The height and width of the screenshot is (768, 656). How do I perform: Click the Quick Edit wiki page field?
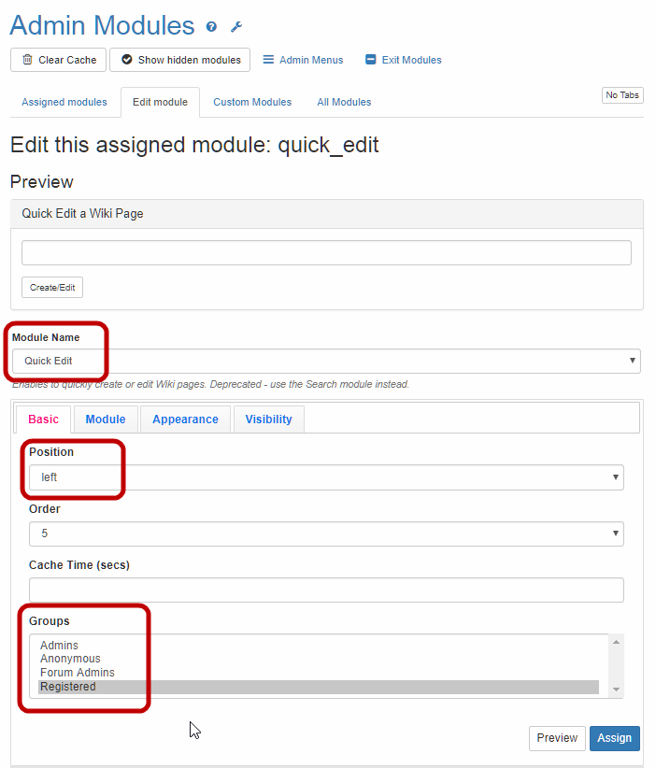tap(326, 252)
